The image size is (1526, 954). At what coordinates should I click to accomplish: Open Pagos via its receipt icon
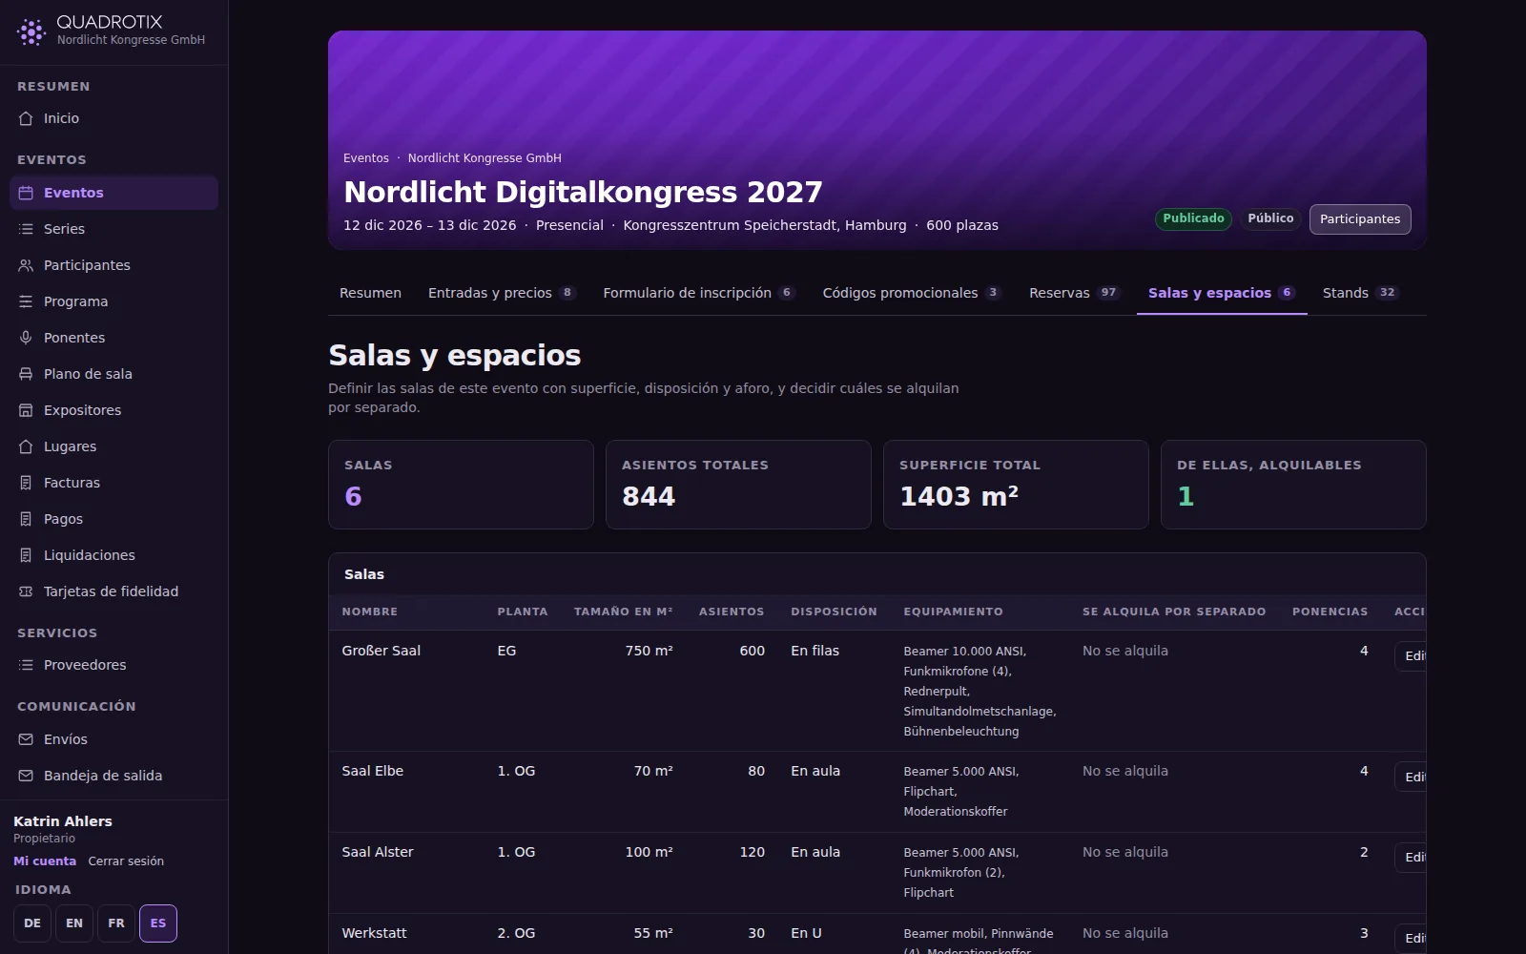(26, 519)
